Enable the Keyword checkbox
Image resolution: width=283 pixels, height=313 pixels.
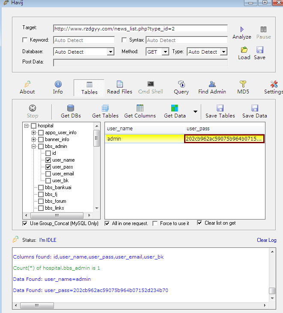(25, 40)
